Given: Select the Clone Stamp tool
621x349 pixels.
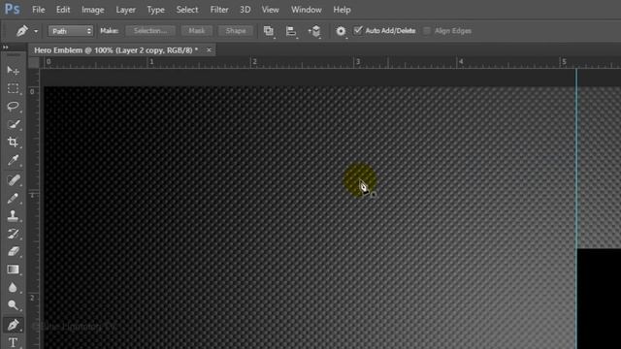Looking at the screenshot, I should tap(13, 215).
